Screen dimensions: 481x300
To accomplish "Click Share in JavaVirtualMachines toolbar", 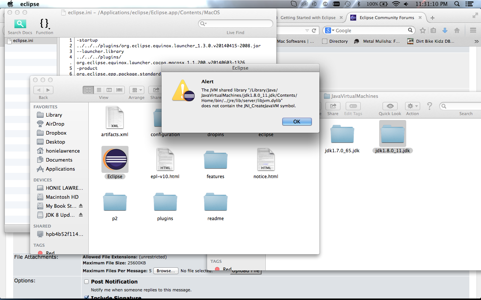I will click(x=333, y=106).
